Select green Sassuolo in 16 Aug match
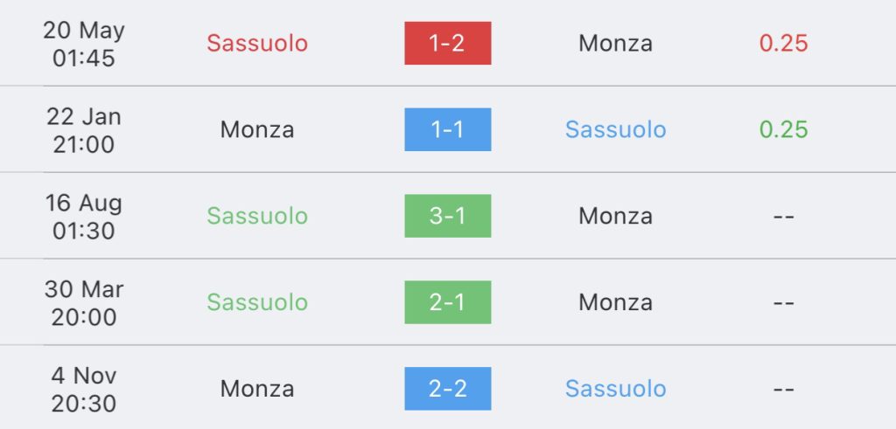The image size is (896, 429). pyautogui.click(x=257, y=216)
